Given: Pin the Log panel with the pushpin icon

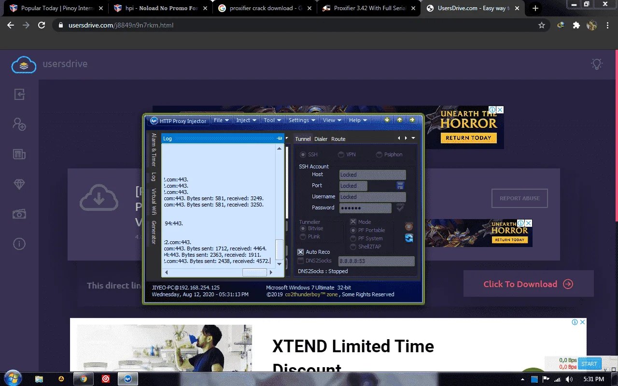Looking at the screenshot, I should coord(279,138).
